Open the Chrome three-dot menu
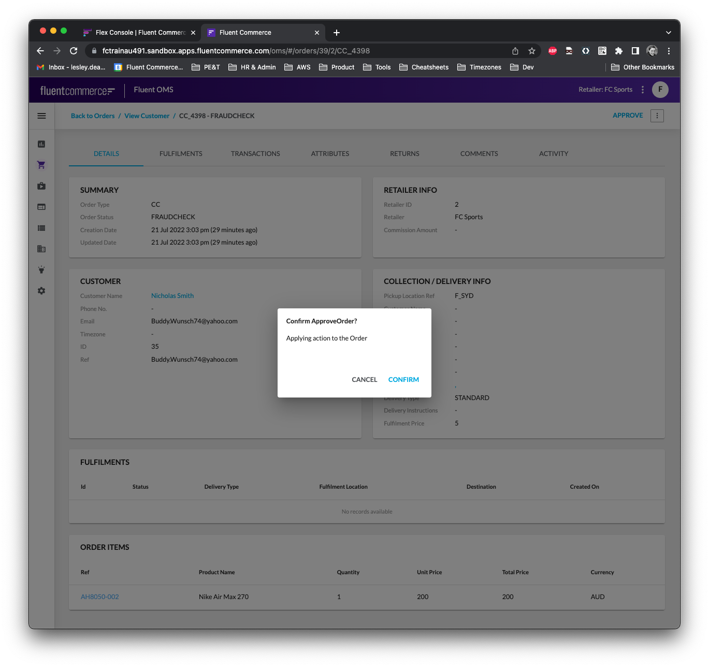This screenshot has width=709, height=667. pyautogui.click(x=669, y=51)
